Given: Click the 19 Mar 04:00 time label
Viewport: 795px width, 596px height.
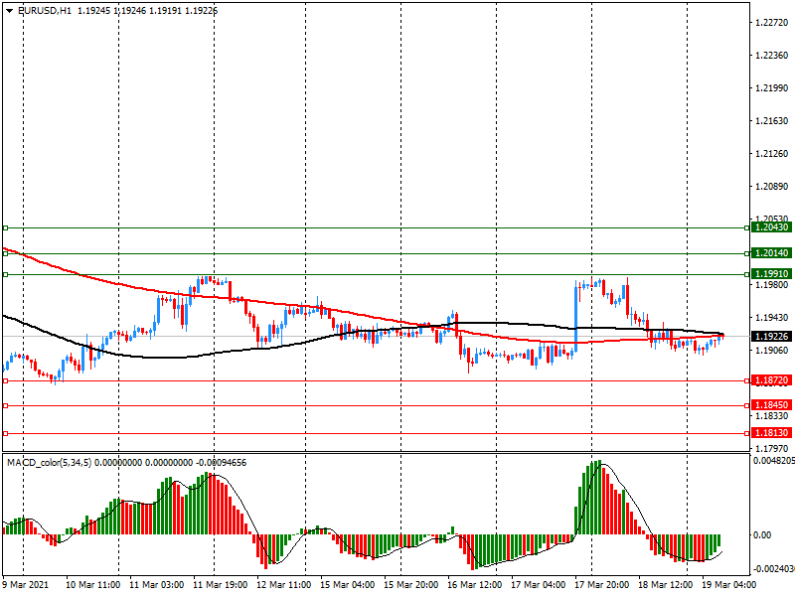Looking at the screenshot, I should 728,584.
